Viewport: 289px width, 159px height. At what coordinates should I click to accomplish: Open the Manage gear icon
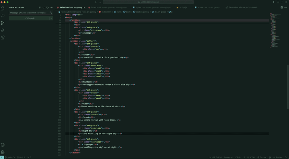tap(3, 152)
